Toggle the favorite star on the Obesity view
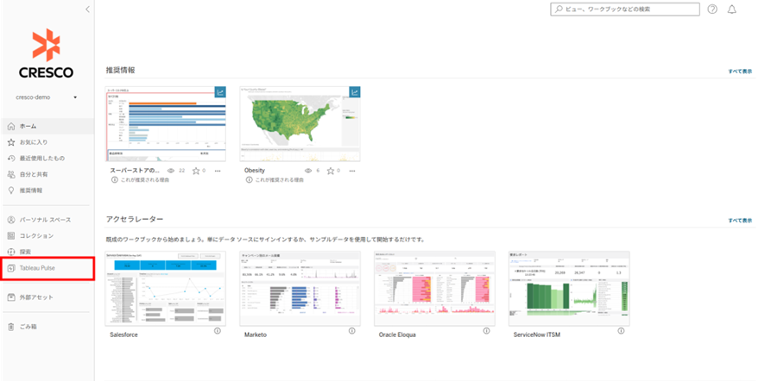The height and width of the screenshot is (381, 765). click(329, 171)
